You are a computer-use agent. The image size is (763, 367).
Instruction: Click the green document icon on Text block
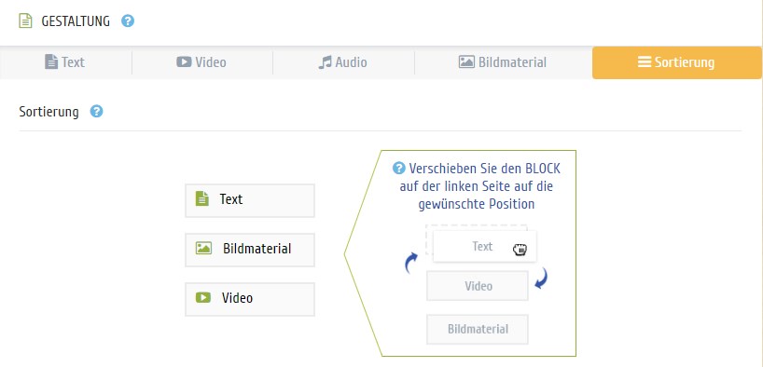coord(201,198)
